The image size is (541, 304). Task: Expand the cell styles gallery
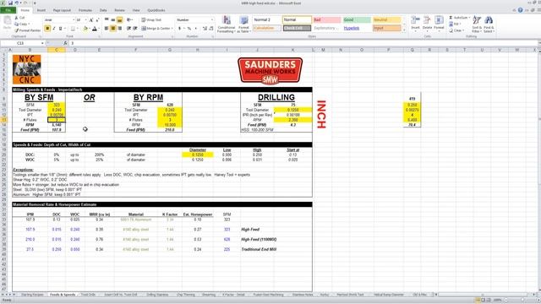[x=404, y=30]
